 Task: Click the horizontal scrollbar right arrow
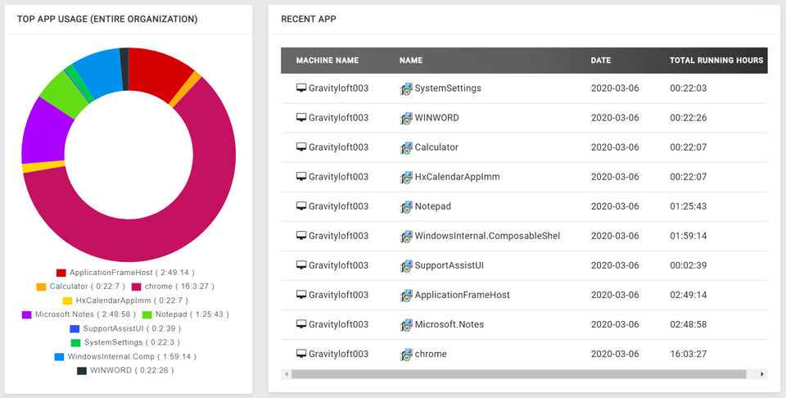click(762, 374)
